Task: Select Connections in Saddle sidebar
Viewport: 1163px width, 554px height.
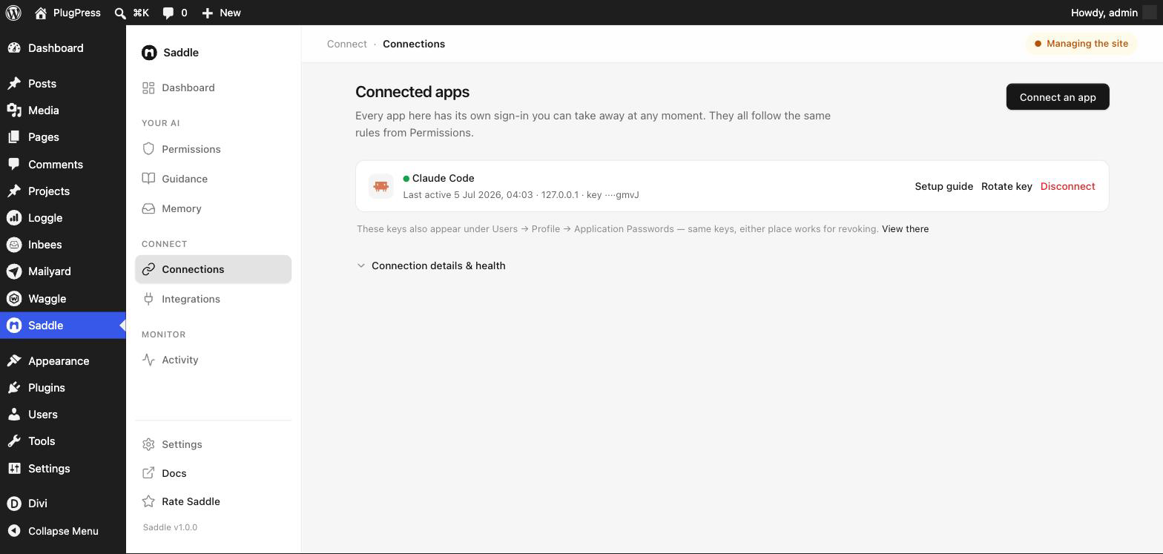Action: click(213, 269)
